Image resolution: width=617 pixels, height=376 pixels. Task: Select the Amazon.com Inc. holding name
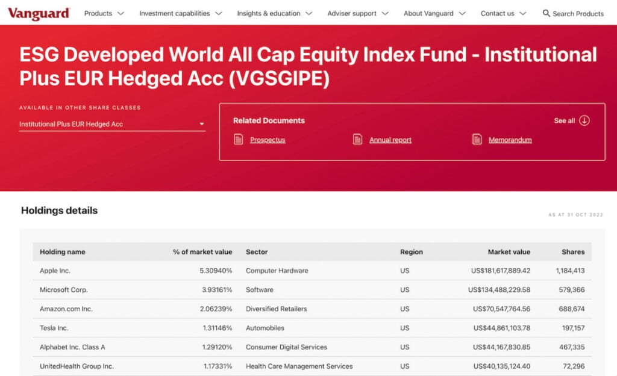click(x=66, y=309)
